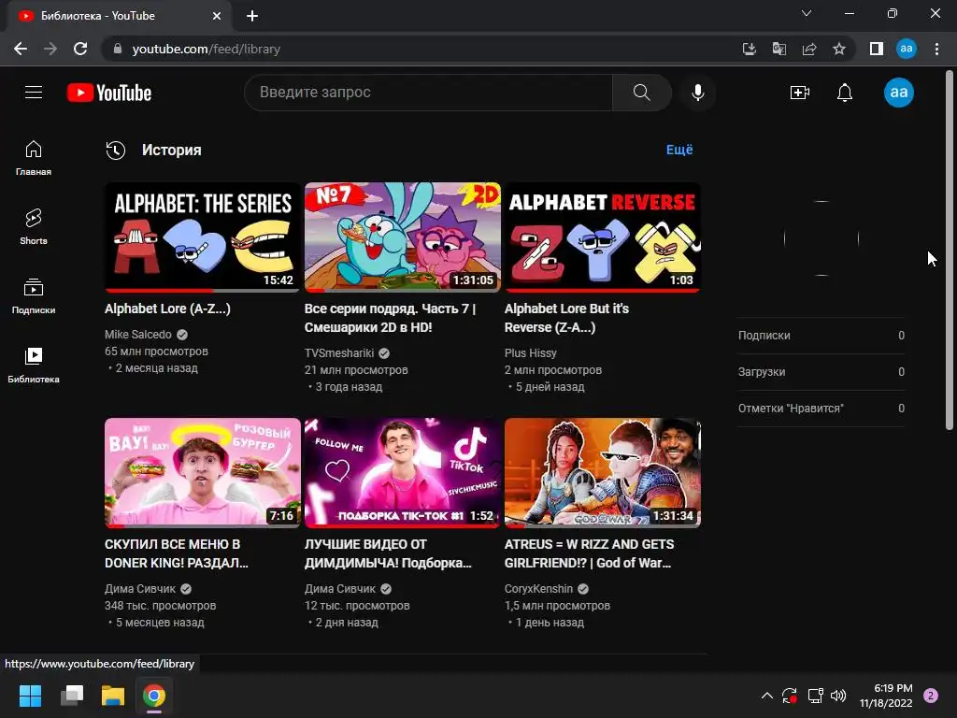This screenshot has height=718, width=957.
Task: Reload the page
Action: click(x=80, y=49)
